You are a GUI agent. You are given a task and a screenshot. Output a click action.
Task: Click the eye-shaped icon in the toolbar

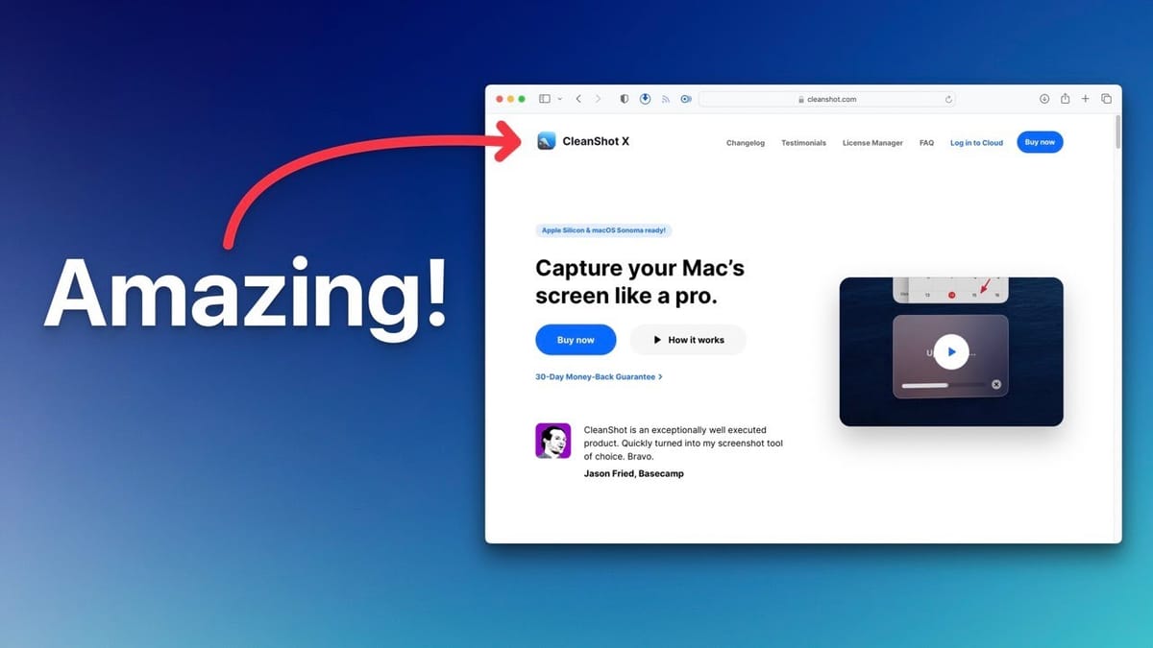686,98
